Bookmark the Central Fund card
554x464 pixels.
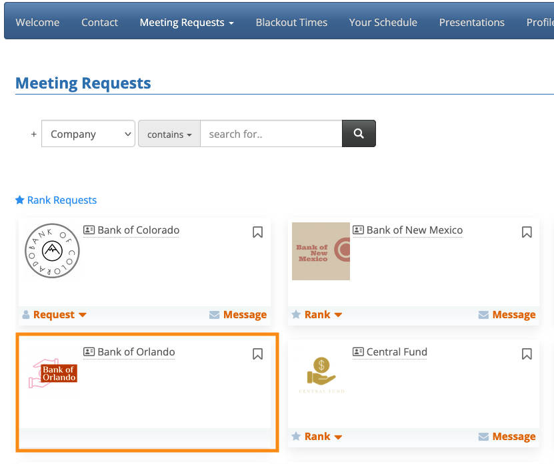[527, 353]
